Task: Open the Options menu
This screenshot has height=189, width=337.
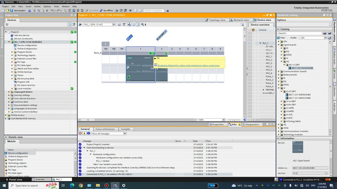Action: [x=47, y=6]
